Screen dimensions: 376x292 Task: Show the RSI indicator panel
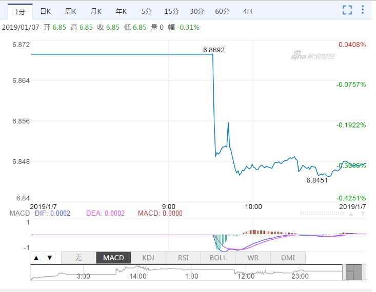(183, 258)
